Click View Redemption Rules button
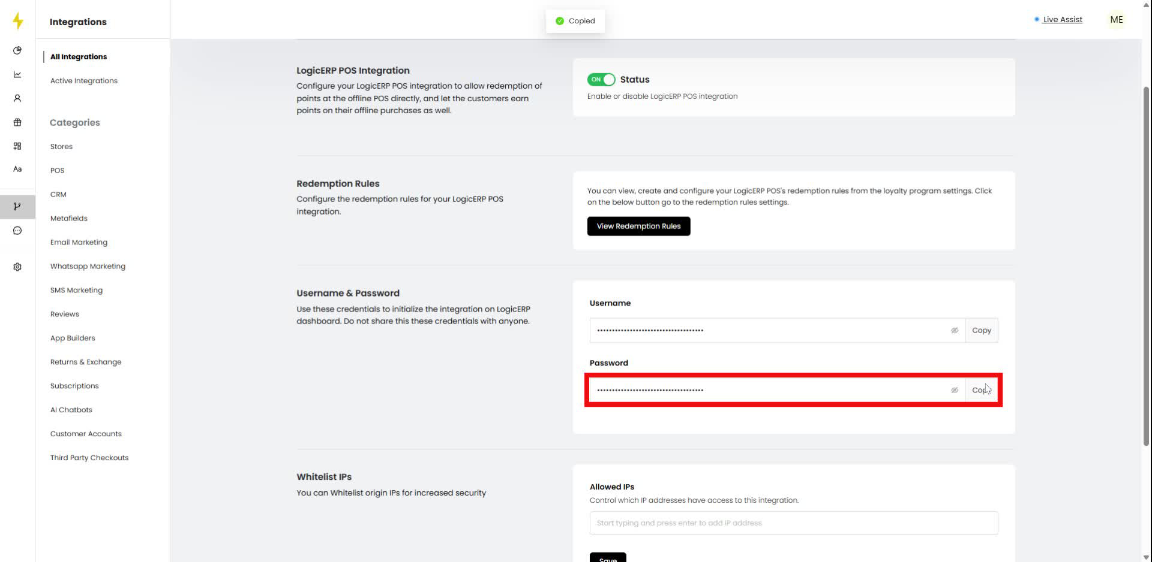The width and height of the screenshot is (1152, 562). (638, 226)
